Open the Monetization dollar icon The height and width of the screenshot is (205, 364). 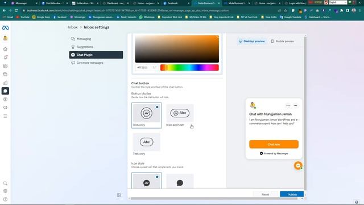pos(5,99)
